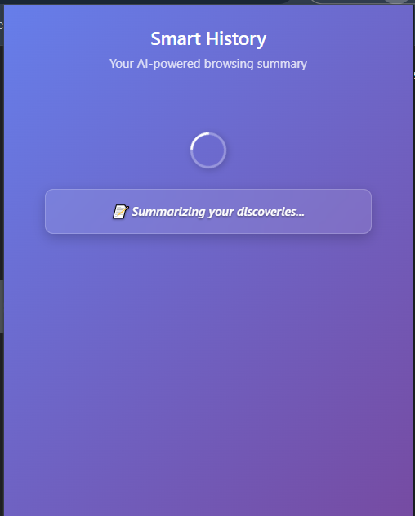Click the word Smart in the heading
The image size is (415, 516).
[x=176, y=38]
